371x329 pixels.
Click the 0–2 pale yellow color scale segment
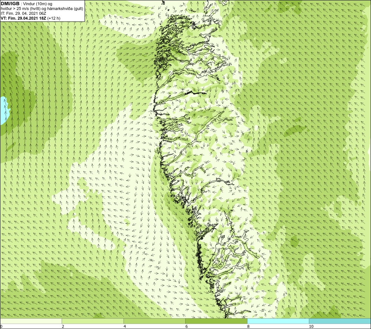[31, 321]
